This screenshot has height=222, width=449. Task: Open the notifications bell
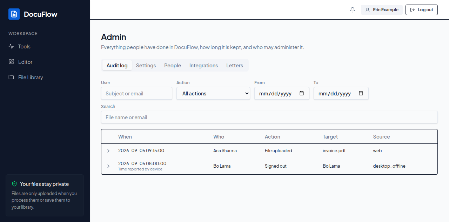[353, 10]
